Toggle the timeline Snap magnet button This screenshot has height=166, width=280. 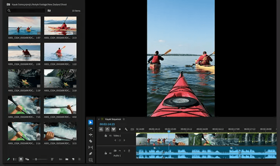107,129
